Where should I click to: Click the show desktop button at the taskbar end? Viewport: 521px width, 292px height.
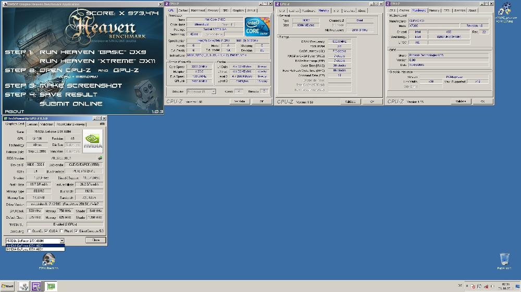(x=518, y=286)
